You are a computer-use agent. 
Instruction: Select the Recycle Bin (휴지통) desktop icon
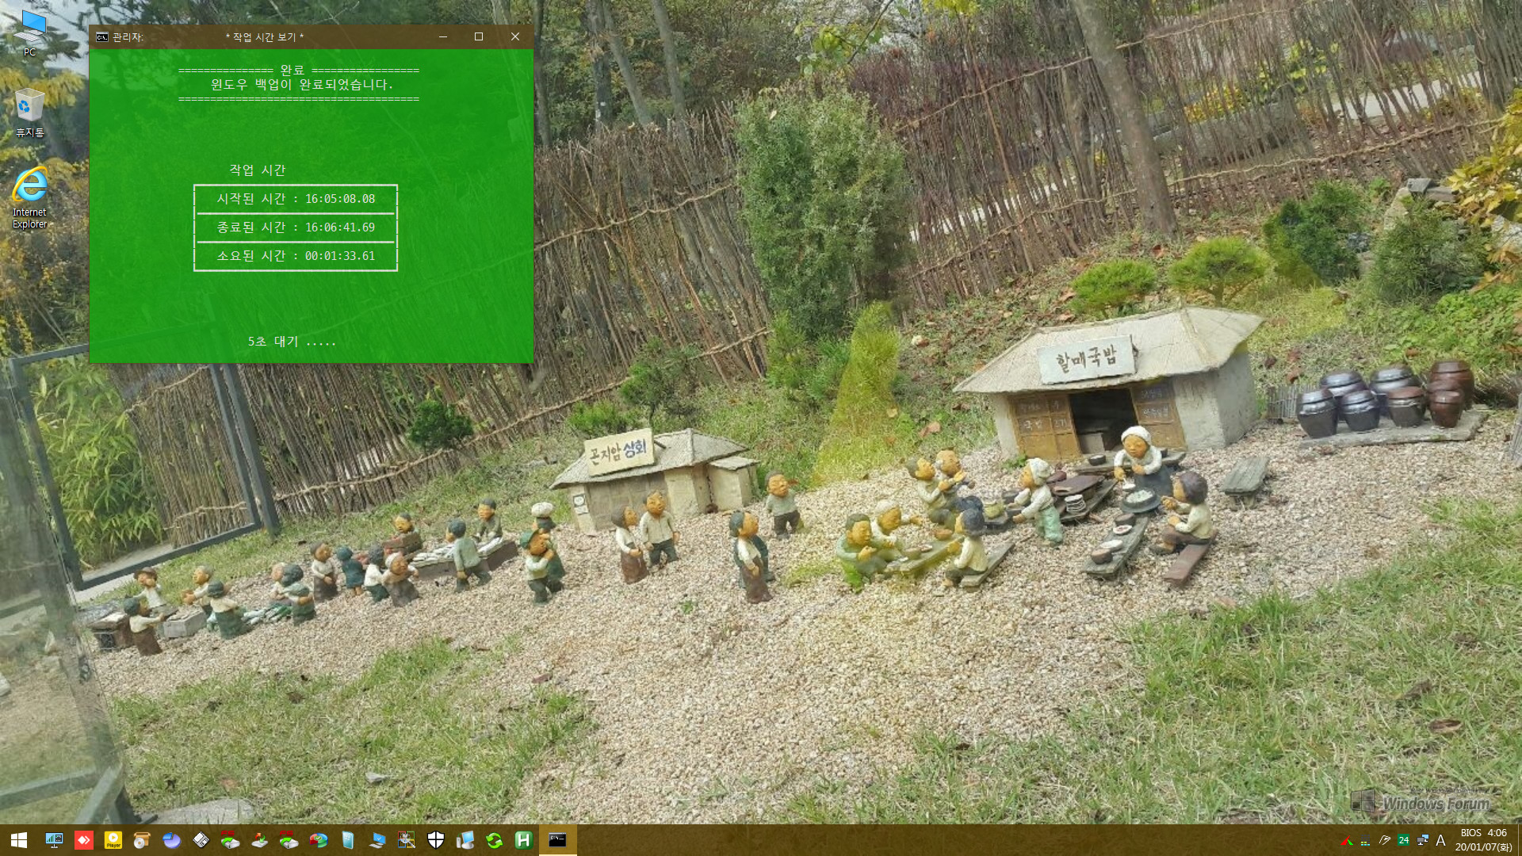coord(30,113)
